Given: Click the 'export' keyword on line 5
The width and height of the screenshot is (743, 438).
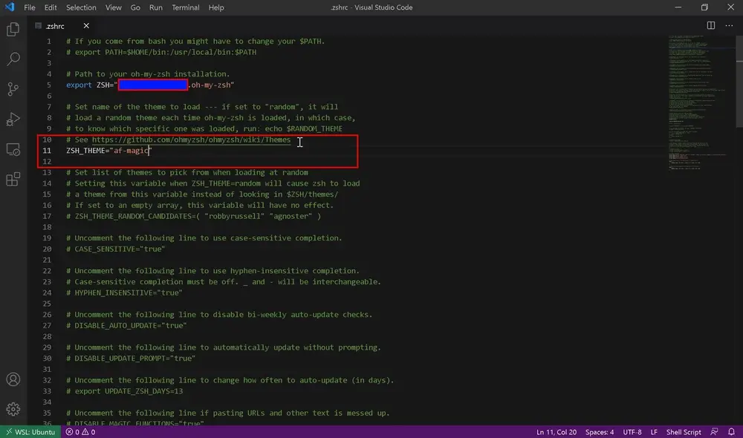Looking at the screenshot, I should (x=79, y=85).
